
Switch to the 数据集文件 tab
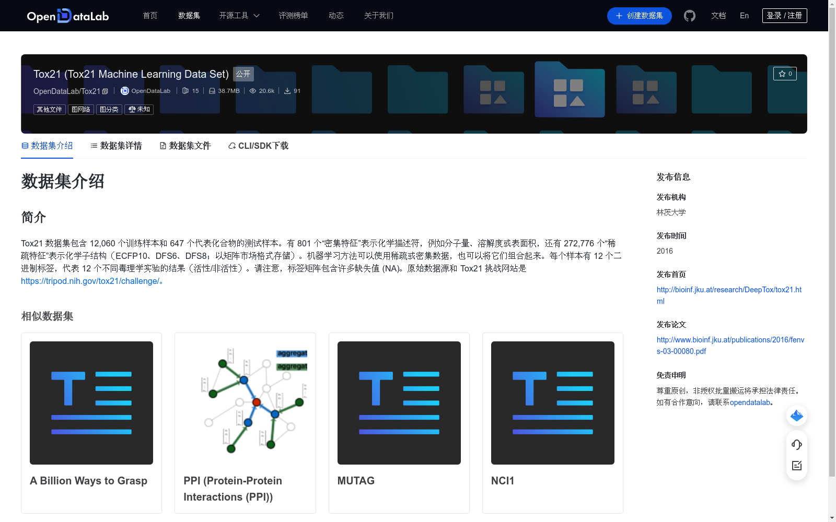pyautogui.click(x=185, y=146)
